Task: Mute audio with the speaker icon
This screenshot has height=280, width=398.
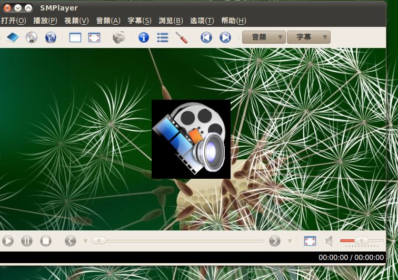Action: [329, 241]
